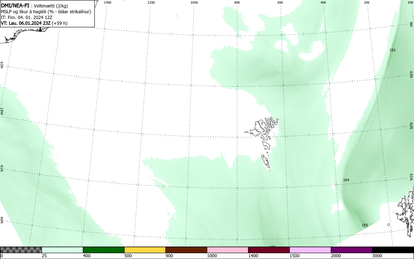Click the 'IT: Fim. 04. 01. 2024 12Z' line

click(26, 17)
